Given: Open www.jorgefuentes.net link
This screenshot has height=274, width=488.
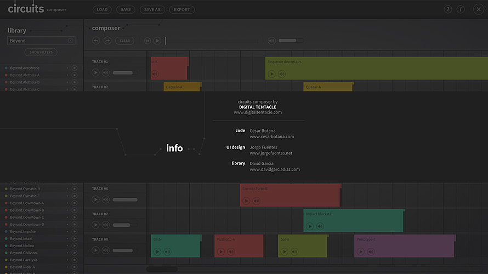Looking at the screenshot, I should coord(271,153).
